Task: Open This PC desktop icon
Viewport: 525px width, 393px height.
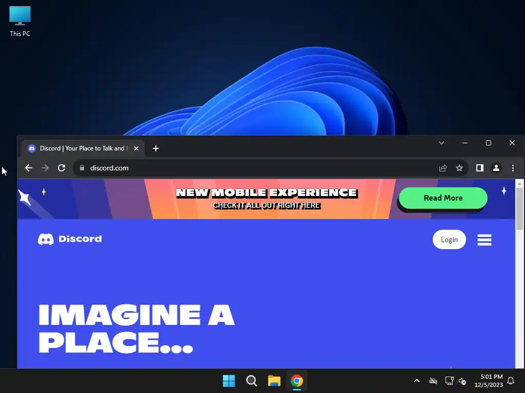Action: pyautogui.click(x=20, y=21)
